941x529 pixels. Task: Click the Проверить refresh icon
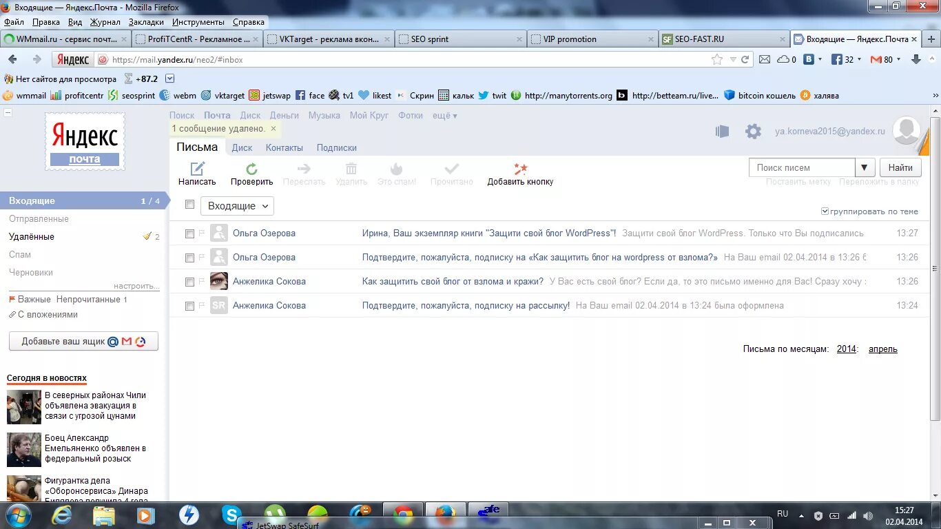pyautogui.click(x=252, y=169)
